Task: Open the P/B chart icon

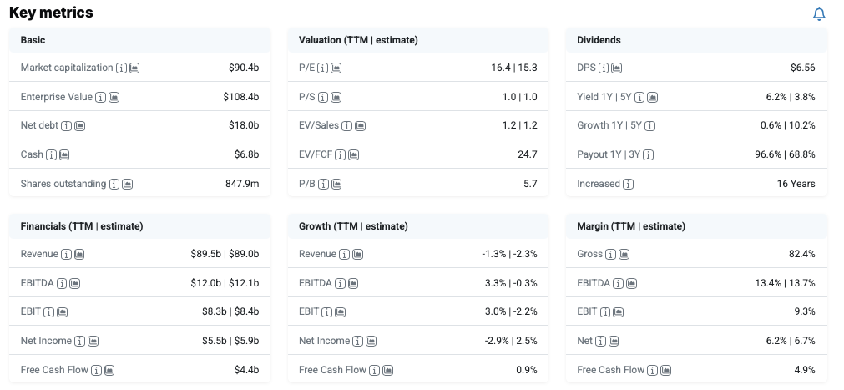Action: pos(336,184)
